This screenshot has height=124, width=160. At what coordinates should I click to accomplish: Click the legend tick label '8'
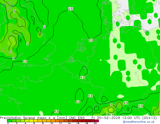click(43, 123)
